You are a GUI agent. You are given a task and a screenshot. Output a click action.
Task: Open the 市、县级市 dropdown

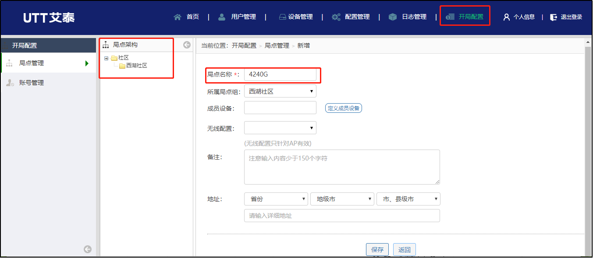408,199
